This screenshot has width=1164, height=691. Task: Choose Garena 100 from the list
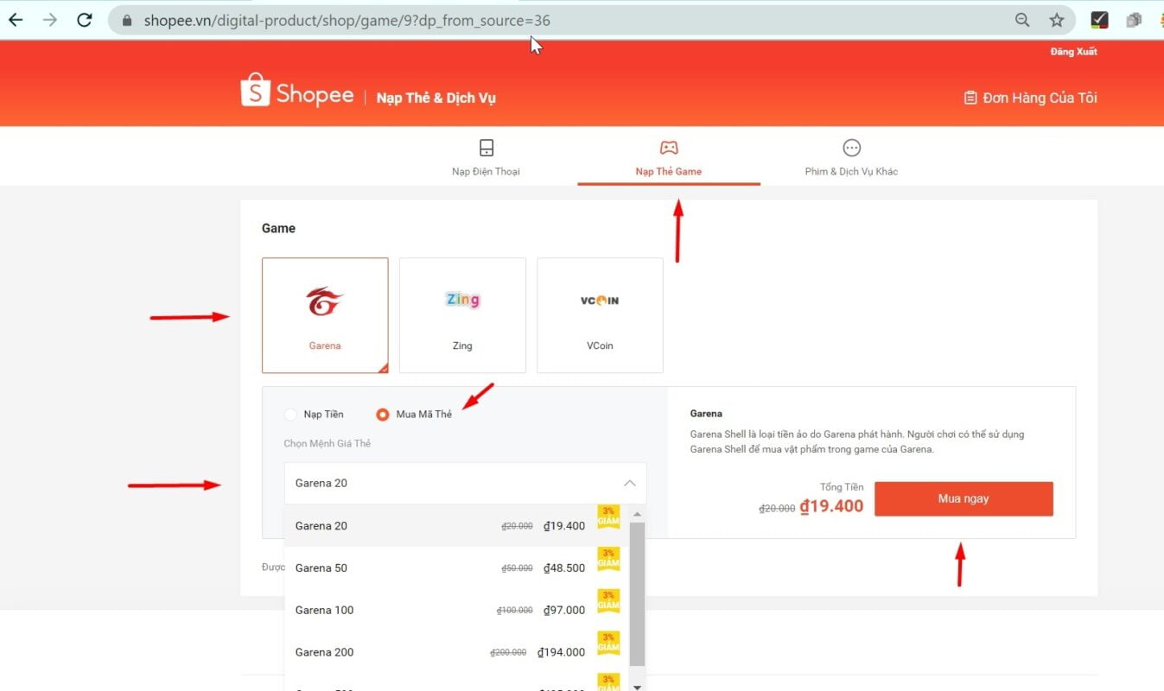click(x=457, y=610)
